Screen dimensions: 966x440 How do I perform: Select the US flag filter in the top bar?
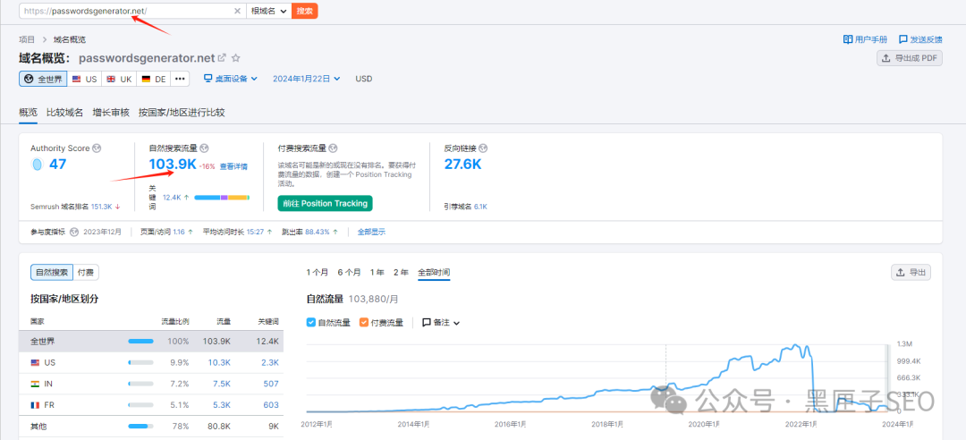[x=84, y=79]
